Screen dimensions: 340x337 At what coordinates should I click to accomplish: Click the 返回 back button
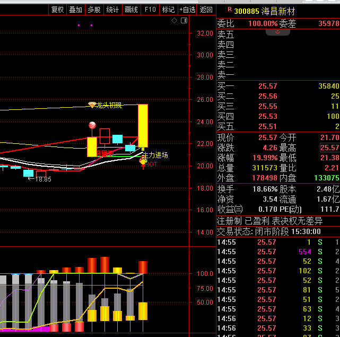pyautogui.click(x=206, y=10)
